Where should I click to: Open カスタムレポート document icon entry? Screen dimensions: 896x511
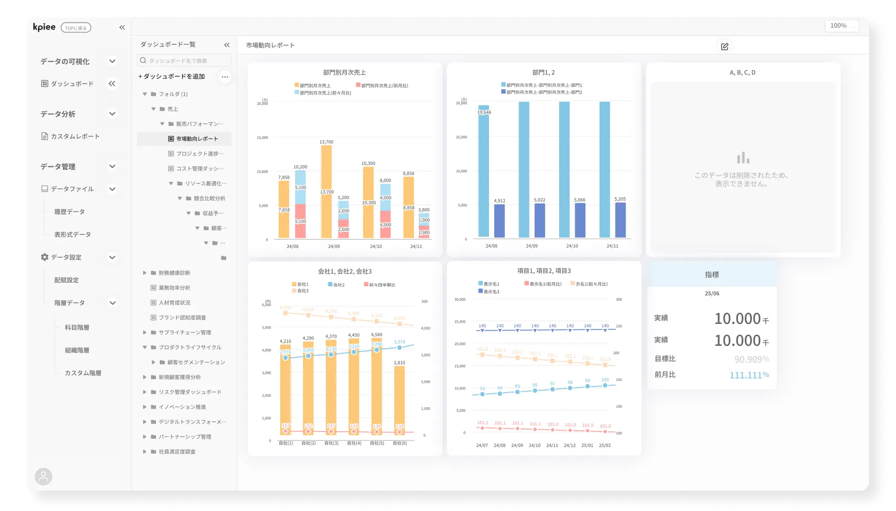pyautogui.click(x=44, y=136)
